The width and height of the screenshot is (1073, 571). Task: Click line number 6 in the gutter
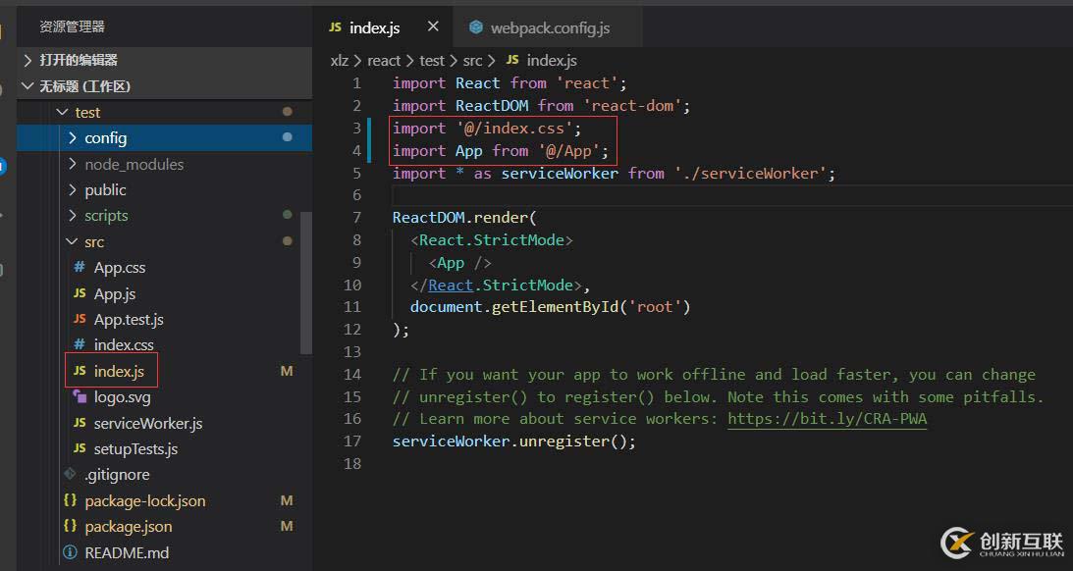[356, 195]
